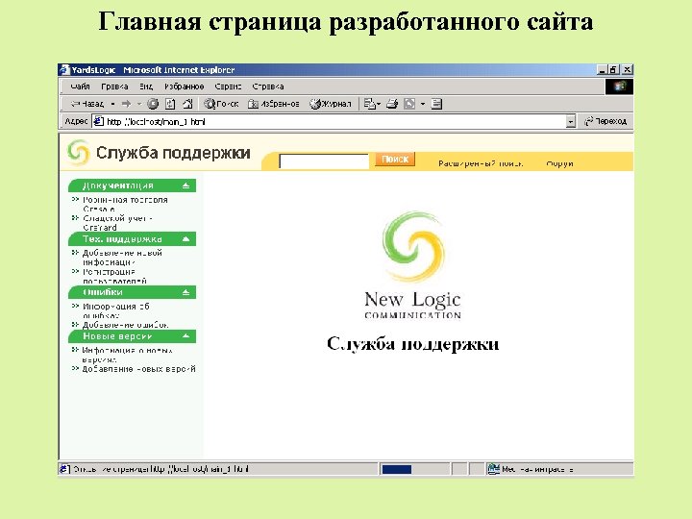692x519 pixels.
Task: Click the Home page icon
Action: (187, 104)
